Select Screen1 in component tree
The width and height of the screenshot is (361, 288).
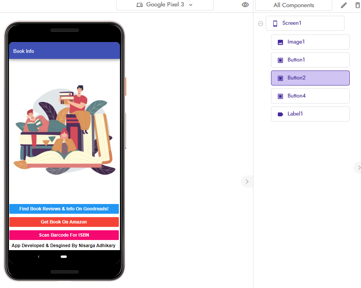click(x=305, y=23)
